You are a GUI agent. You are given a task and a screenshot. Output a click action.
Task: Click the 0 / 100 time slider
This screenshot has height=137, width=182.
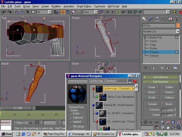point(18,108)
